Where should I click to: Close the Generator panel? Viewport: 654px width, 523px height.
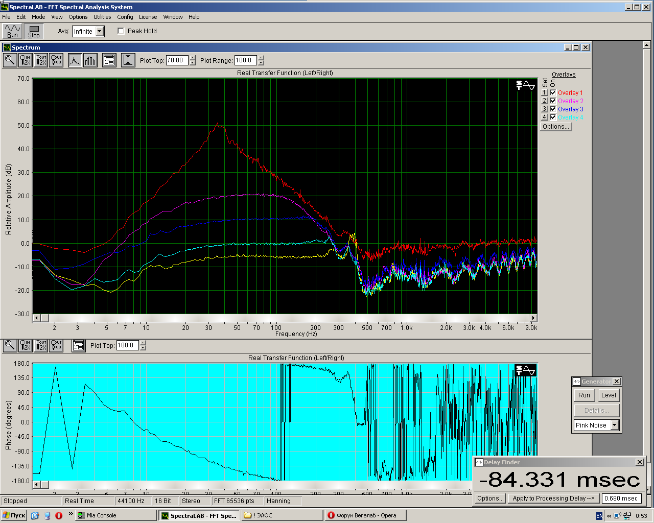[617, 382]
